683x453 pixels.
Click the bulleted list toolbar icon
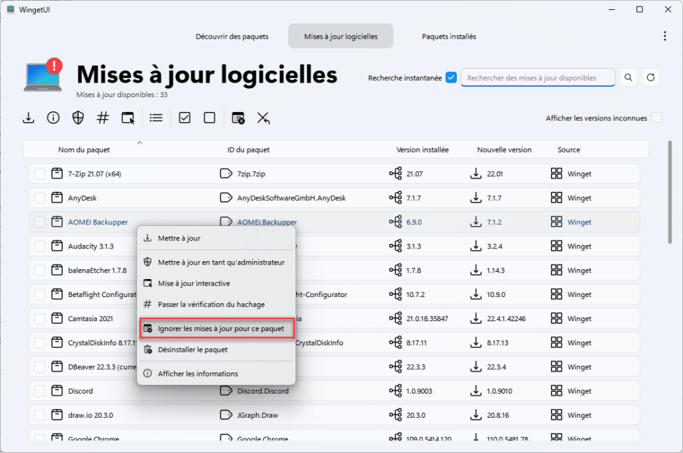pyautogui.click(x=156, y=118)
